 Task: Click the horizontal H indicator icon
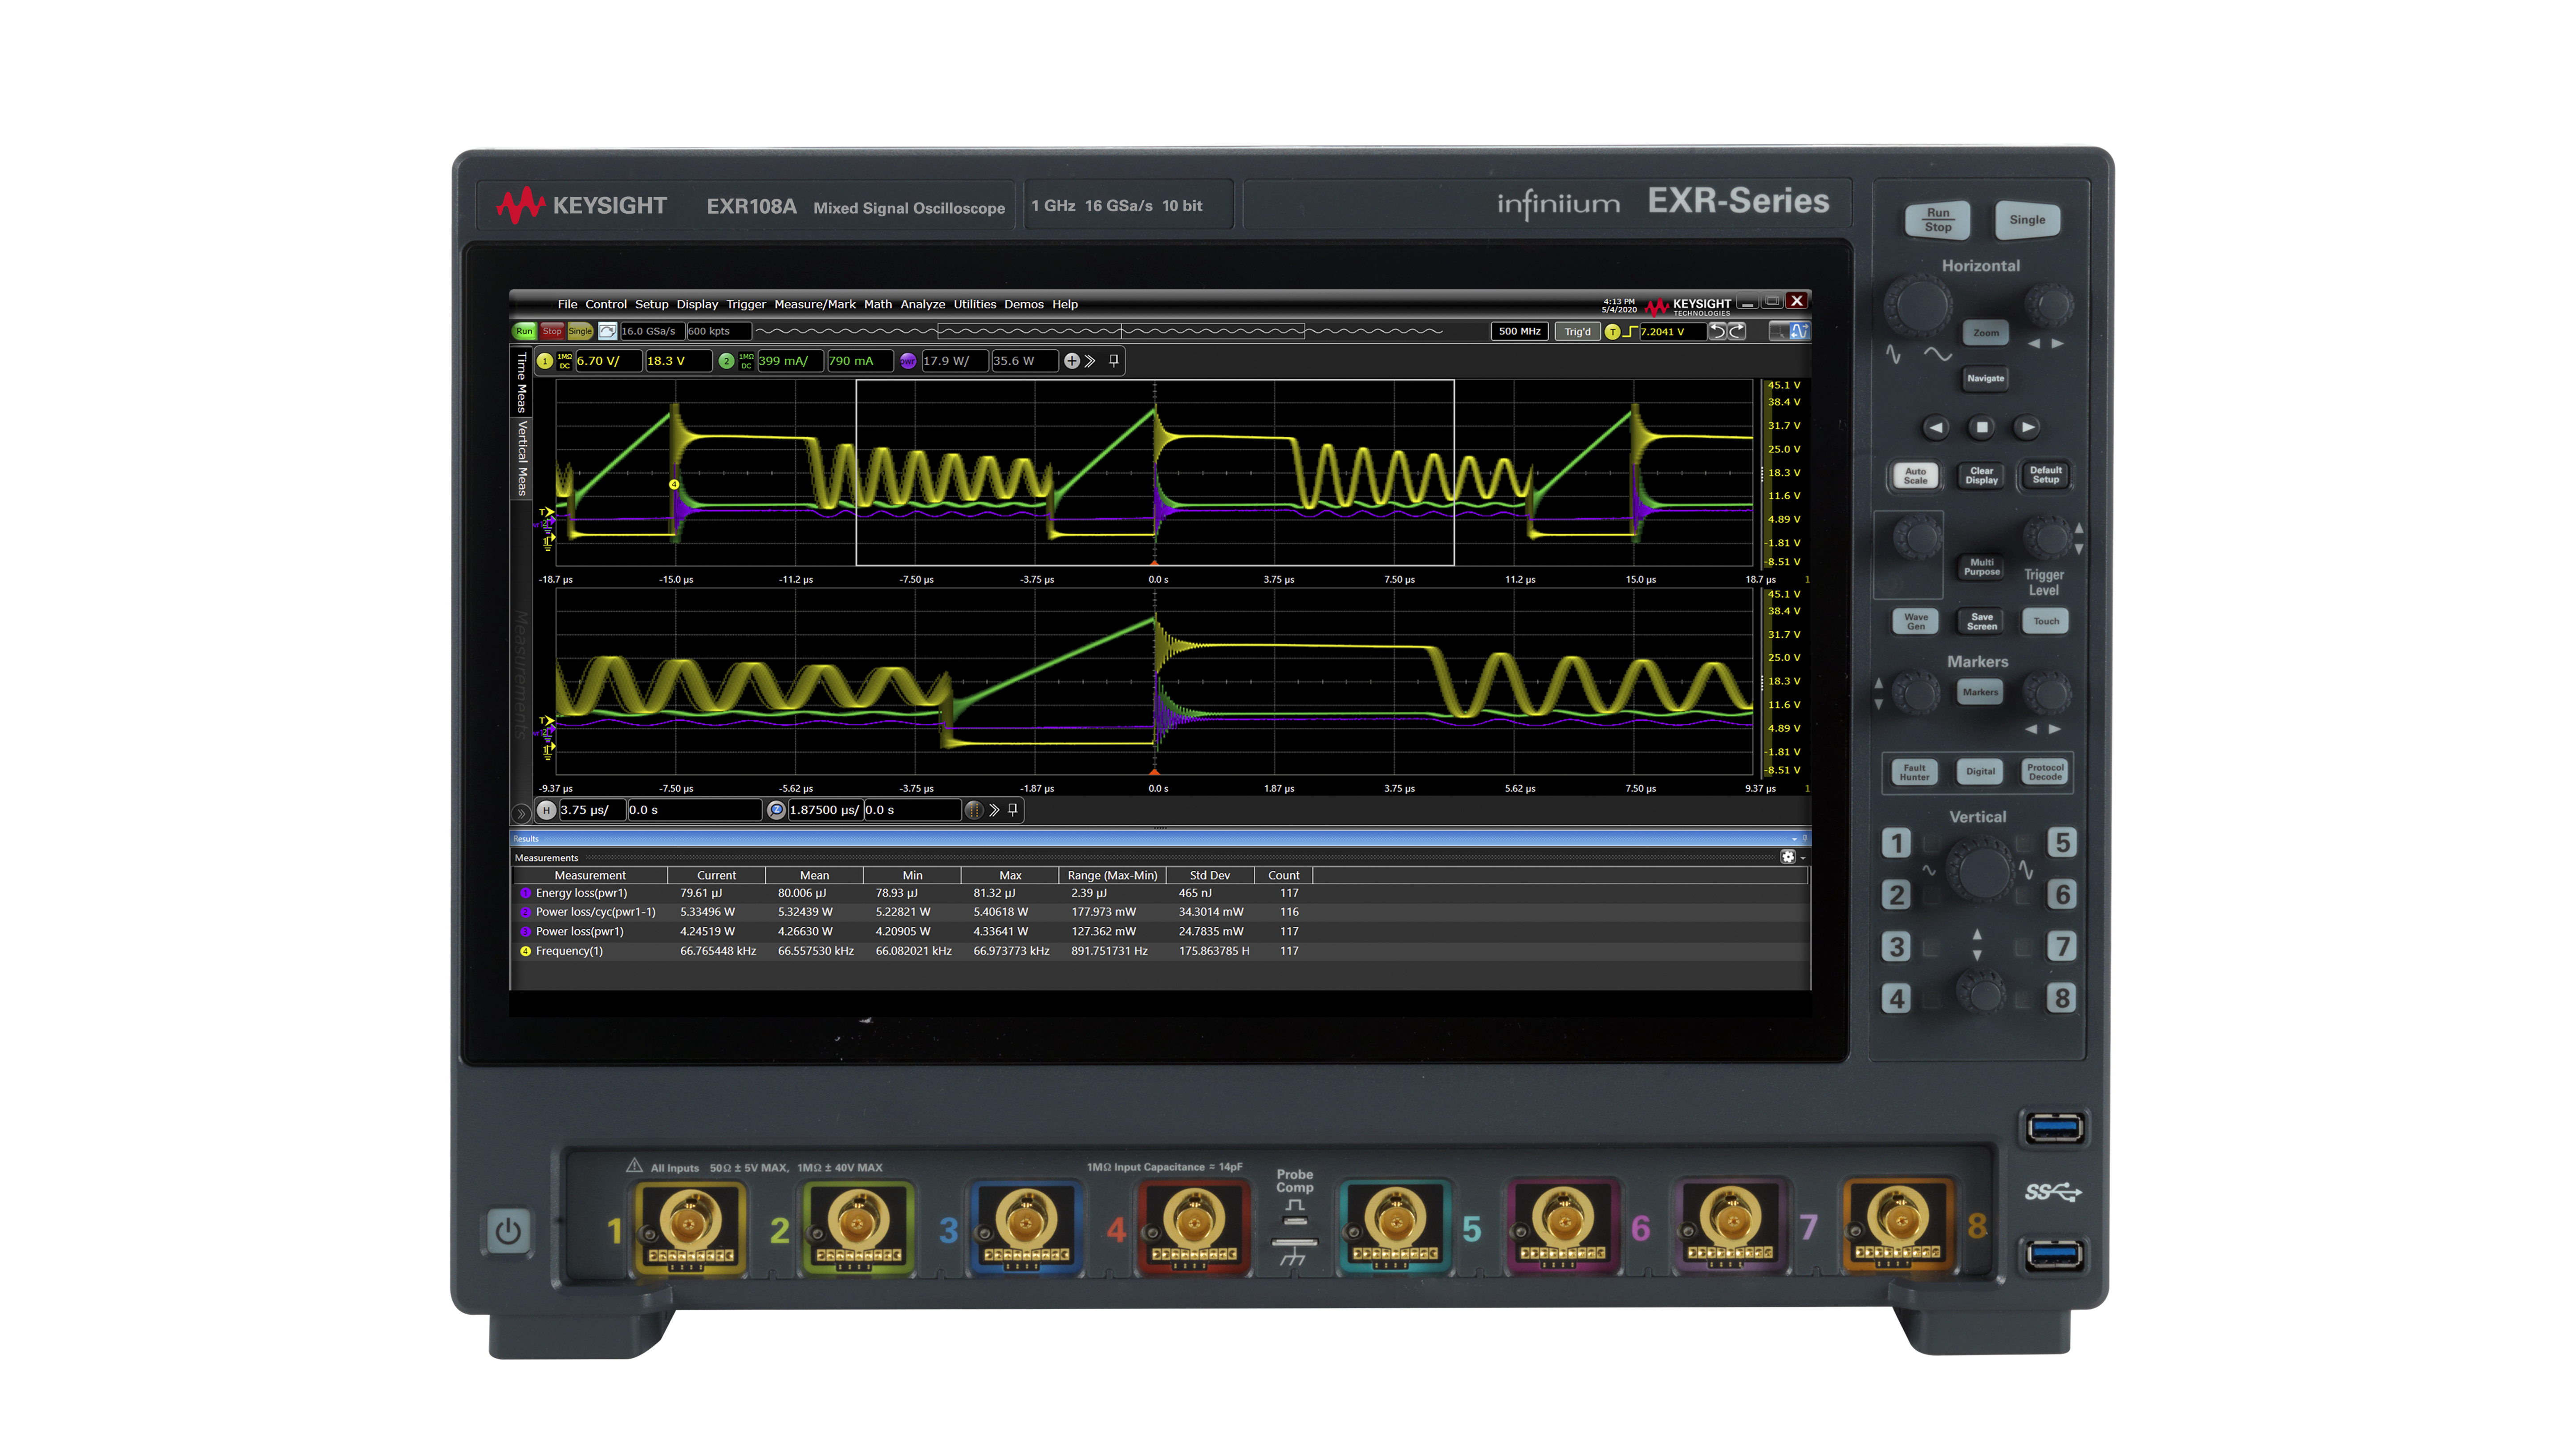point(546,810)
